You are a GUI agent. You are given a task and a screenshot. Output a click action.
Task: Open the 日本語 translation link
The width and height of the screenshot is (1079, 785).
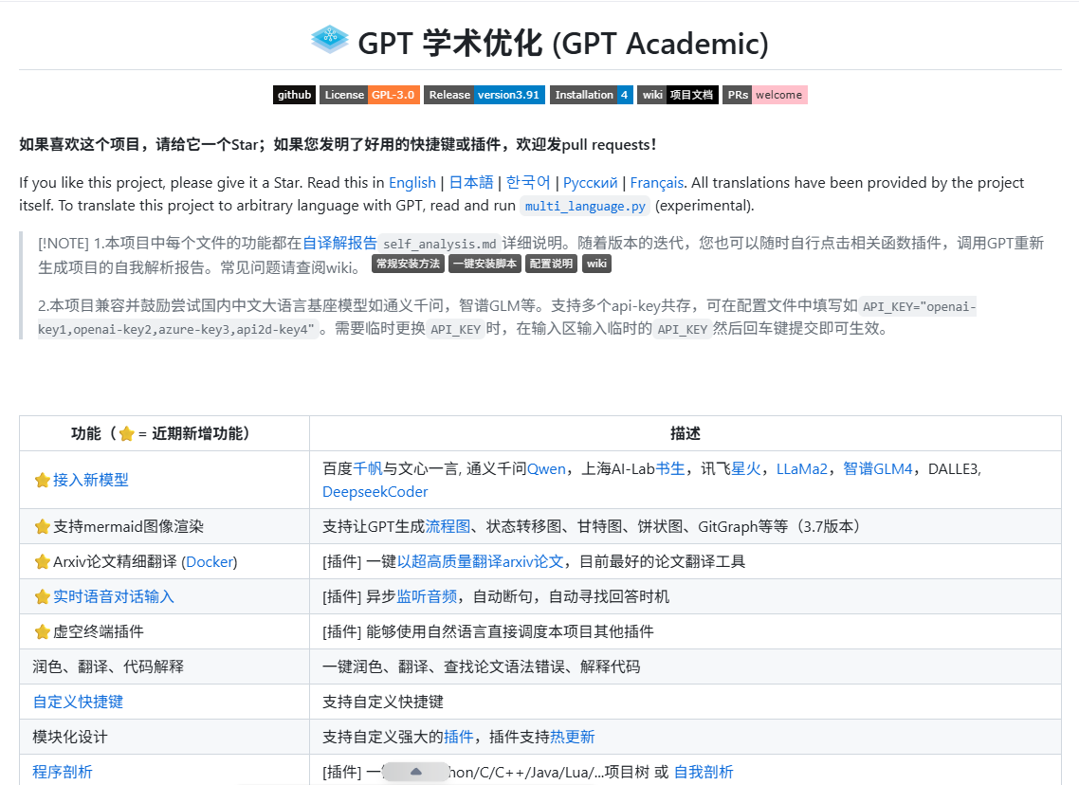(x=471, y=182)
